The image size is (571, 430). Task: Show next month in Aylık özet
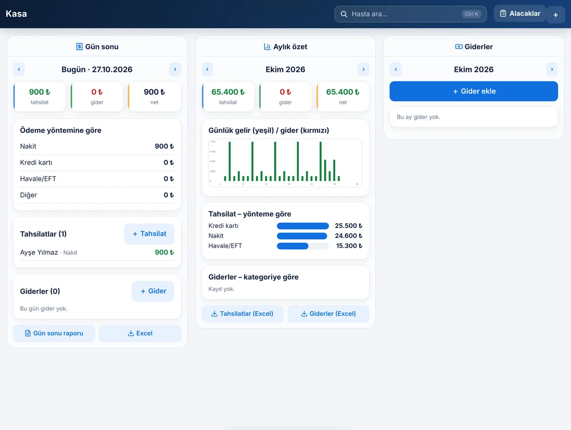364,70
